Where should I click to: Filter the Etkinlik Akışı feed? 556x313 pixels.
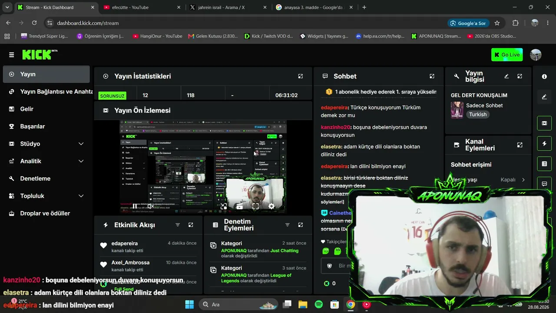point(178,225)
